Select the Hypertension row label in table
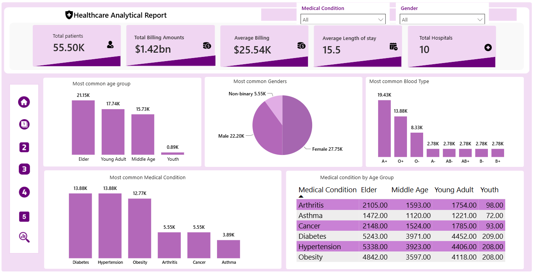The width and height of the screenshot is (533, 273). tap(320, 246)
